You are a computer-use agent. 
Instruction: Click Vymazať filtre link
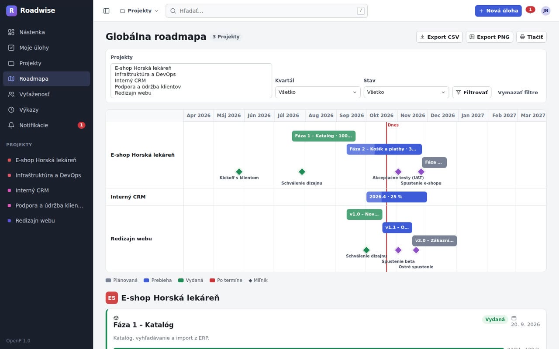tap(518, 92)
